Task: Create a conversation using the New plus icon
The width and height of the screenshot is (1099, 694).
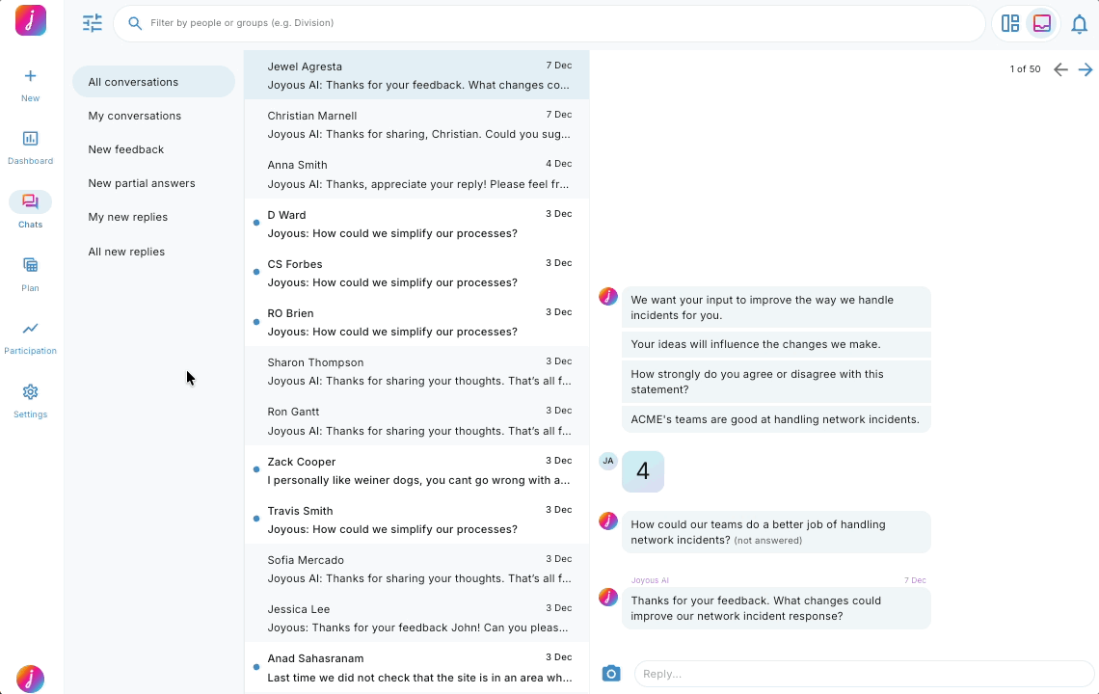Action: click(30, 82)
